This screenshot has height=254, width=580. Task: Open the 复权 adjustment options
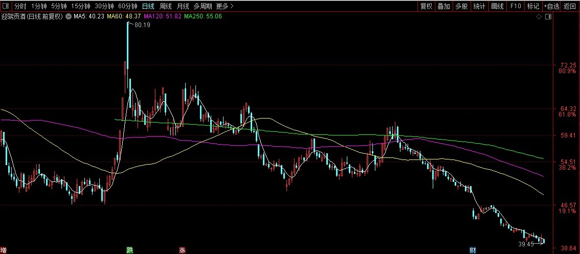(x=426, y=7)
